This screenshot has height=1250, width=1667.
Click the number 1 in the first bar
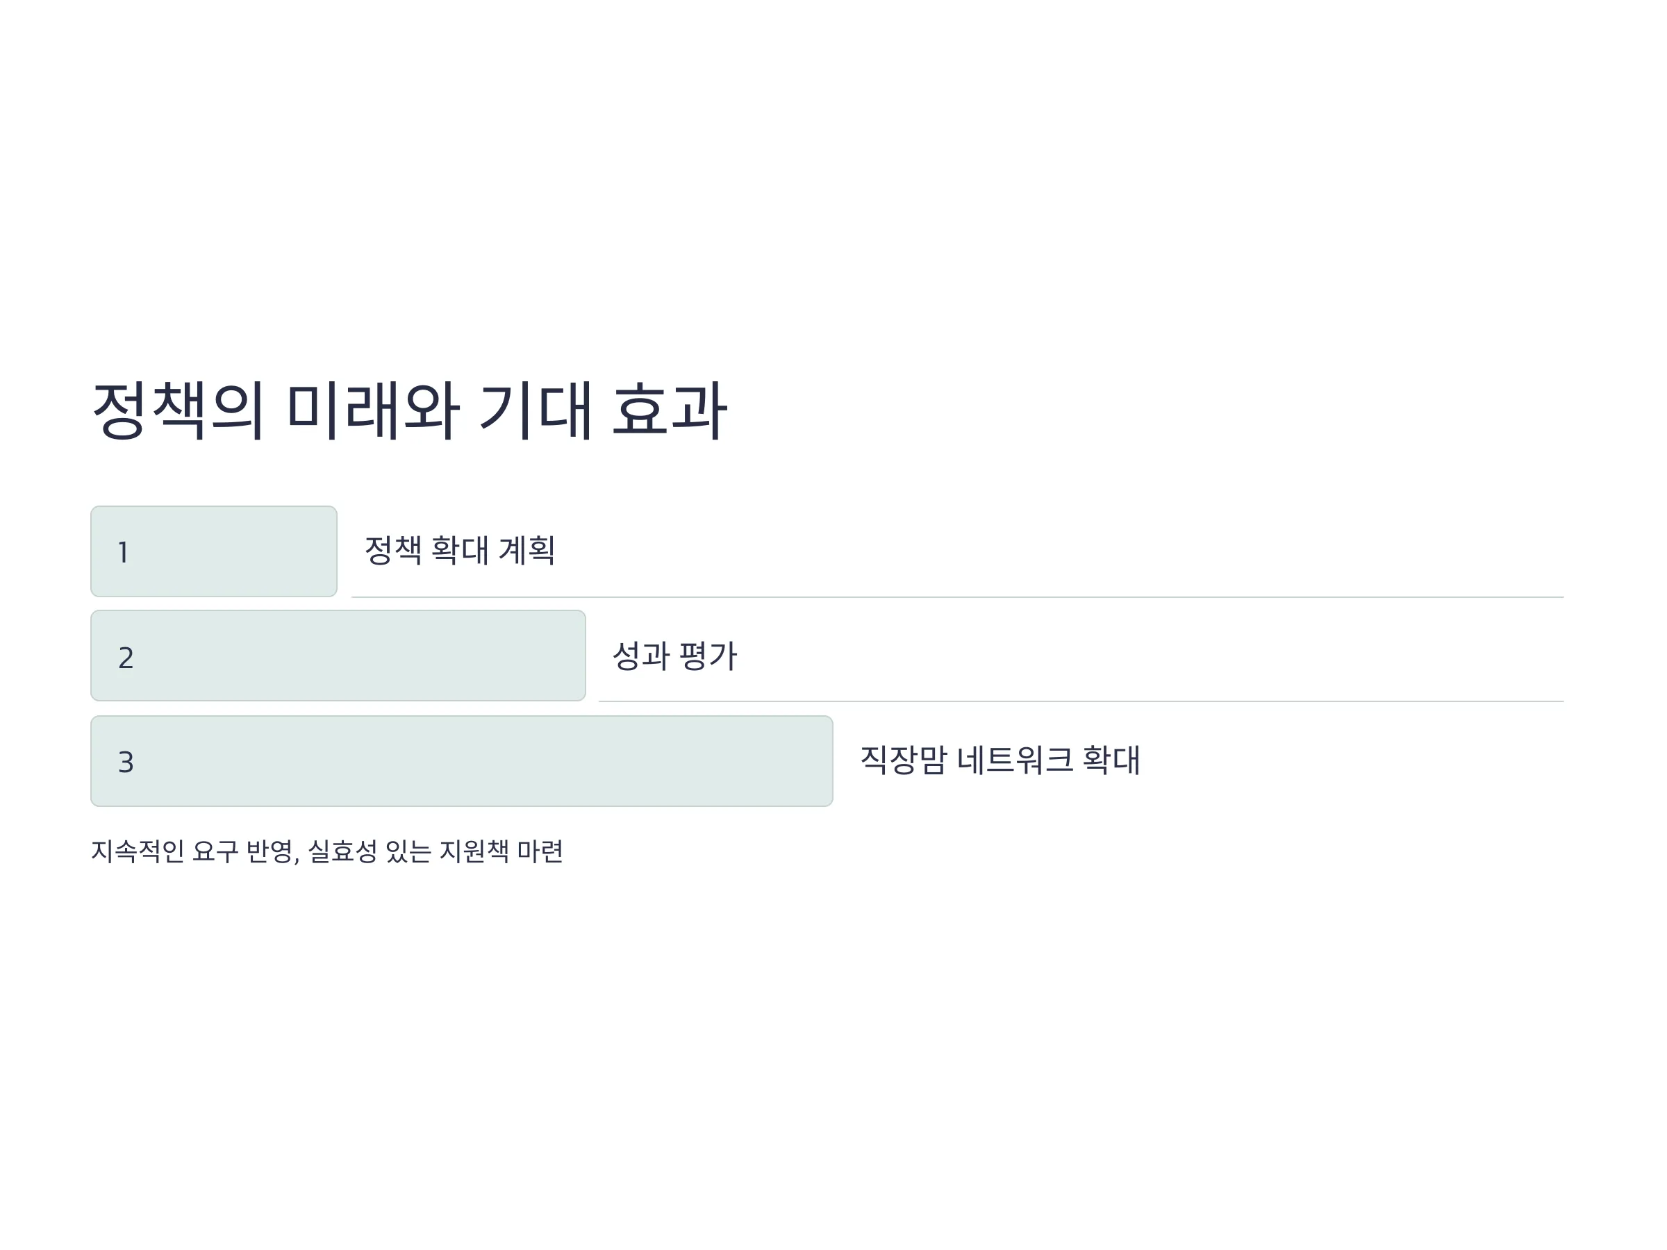(124, 553)
